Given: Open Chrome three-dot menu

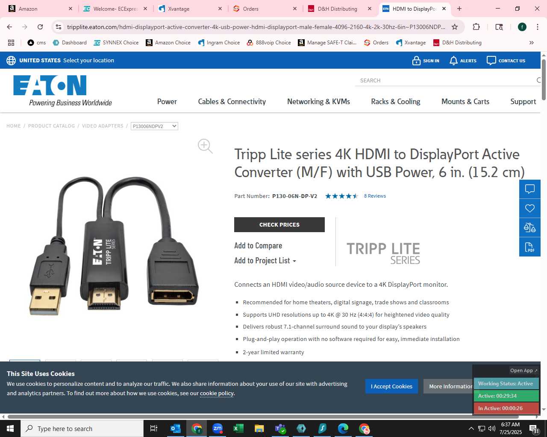Looking at the screenshot, I should point(538,27).
